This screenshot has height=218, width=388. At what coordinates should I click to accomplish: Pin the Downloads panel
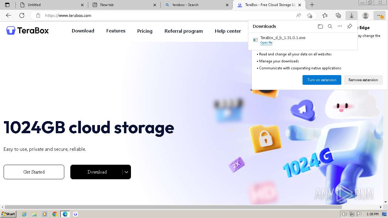[x=350, y=26]
